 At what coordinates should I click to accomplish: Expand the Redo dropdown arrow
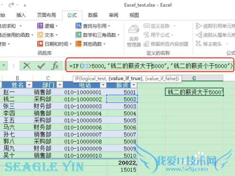17,5
